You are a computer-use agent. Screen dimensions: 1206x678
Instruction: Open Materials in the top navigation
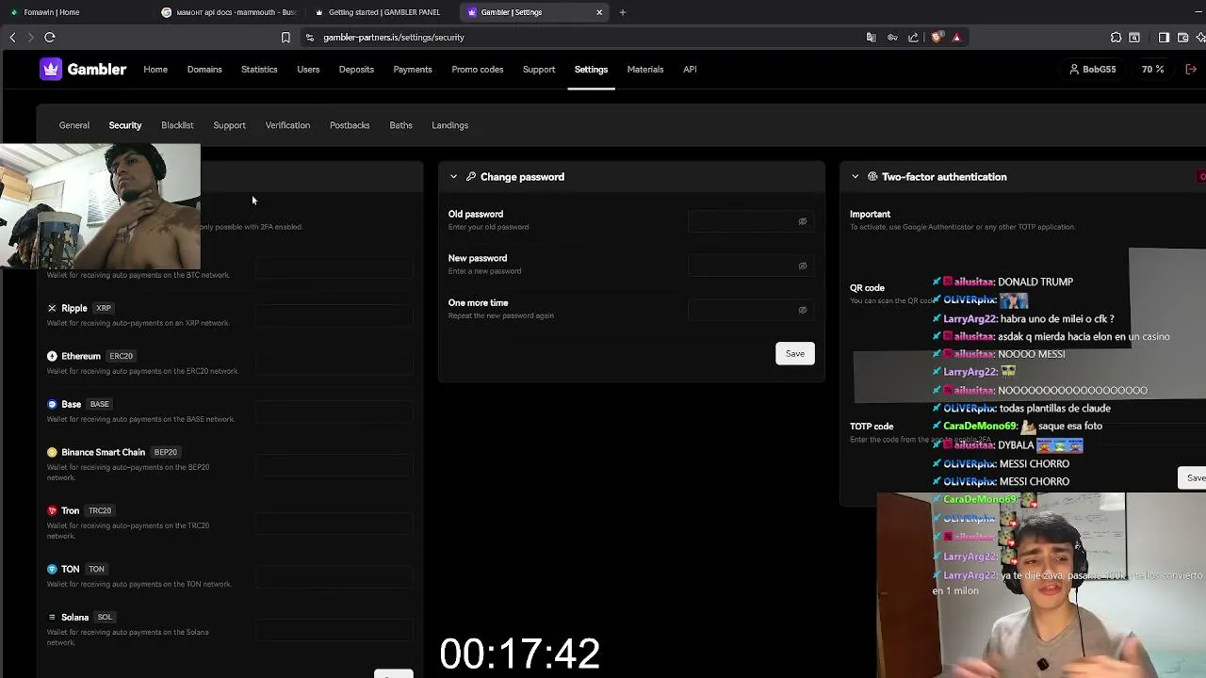(645, 70)
